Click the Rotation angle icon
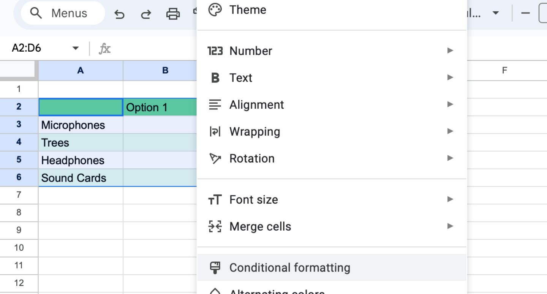Image resolution: width=547 pixels, height=294 pixels. [x=215, y=158]
